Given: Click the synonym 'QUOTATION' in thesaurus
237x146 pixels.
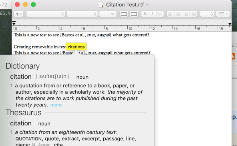Looking at the screenshot, I should [28, 139].
